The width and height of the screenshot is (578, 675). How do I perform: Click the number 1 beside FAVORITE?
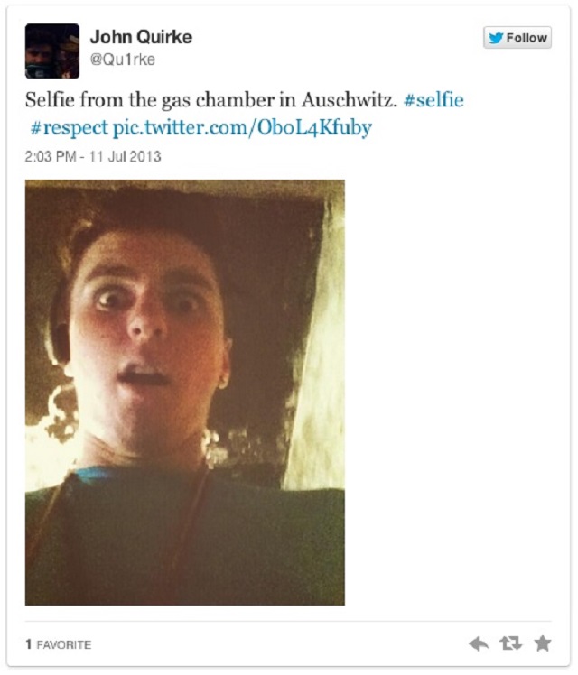coord(28,644)
